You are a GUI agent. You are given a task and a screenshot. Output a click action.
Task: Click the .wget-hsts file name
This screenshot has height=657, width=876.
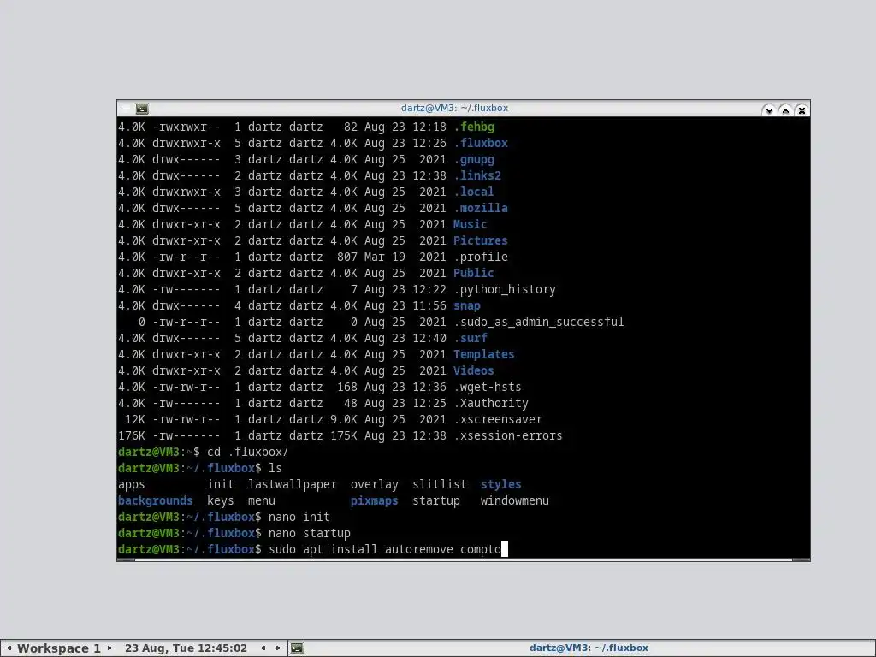pos(487,387)
